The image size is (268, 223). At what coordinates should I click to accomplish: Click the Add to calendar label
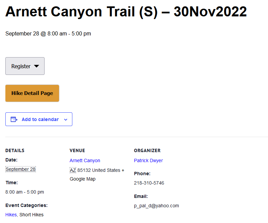pyautogui.click(x=40, y=119)
